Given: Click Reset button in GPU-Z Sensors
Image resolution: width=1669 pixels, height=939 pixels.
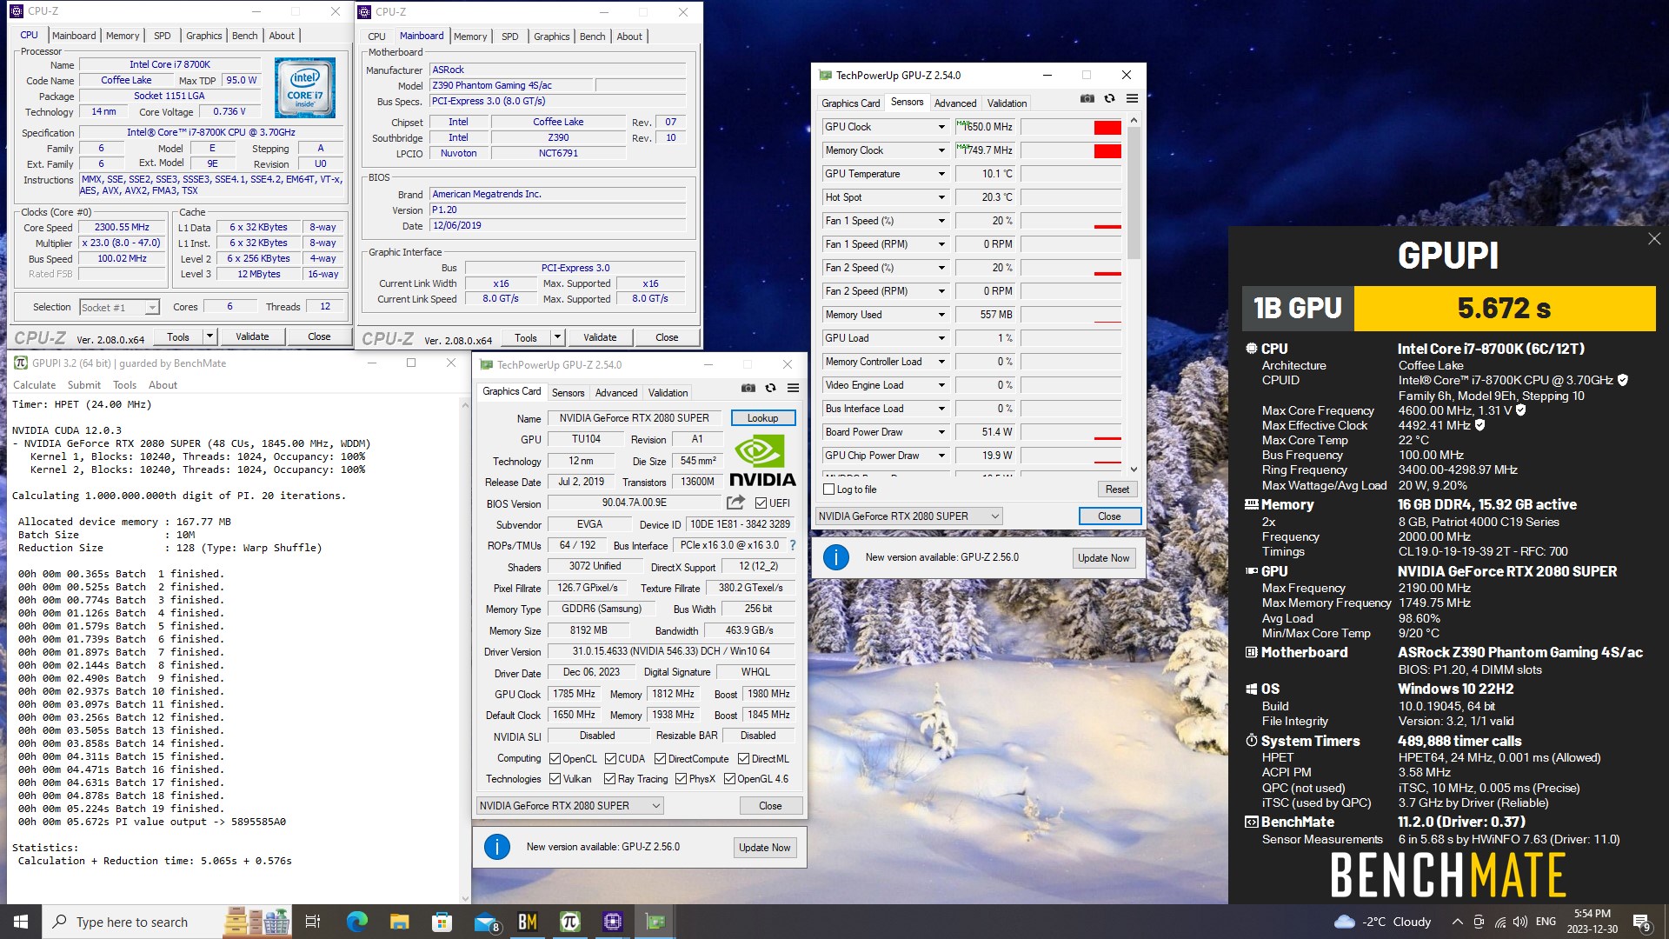Looking at the screenshot, I should [x=1117, y=489].
